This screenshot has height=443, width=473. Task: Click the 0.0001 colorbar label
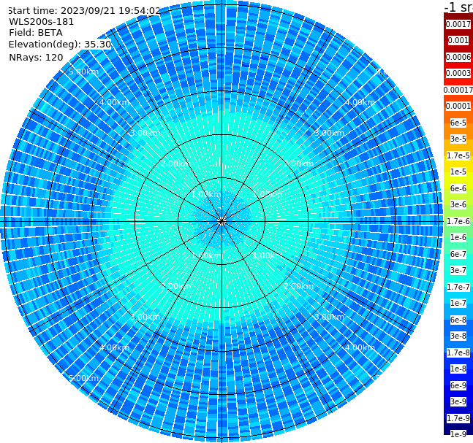[458, 106]
